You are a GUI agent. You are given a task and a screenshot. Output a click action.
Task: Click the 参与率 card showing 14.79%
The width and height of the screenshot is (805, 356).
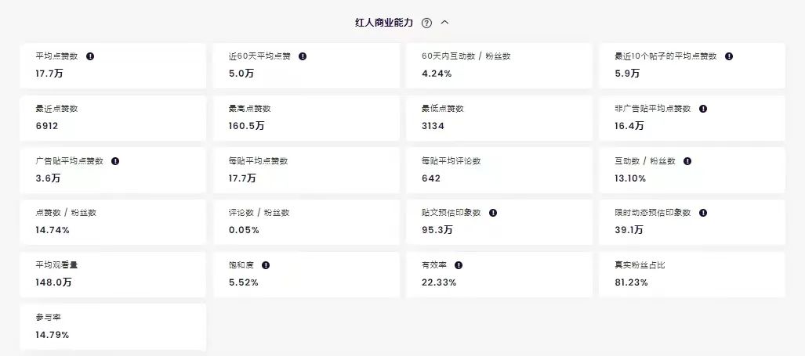(113, 327)
